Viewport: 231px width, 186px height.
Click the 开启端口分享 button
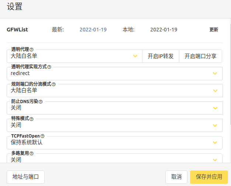click(200, 56)
